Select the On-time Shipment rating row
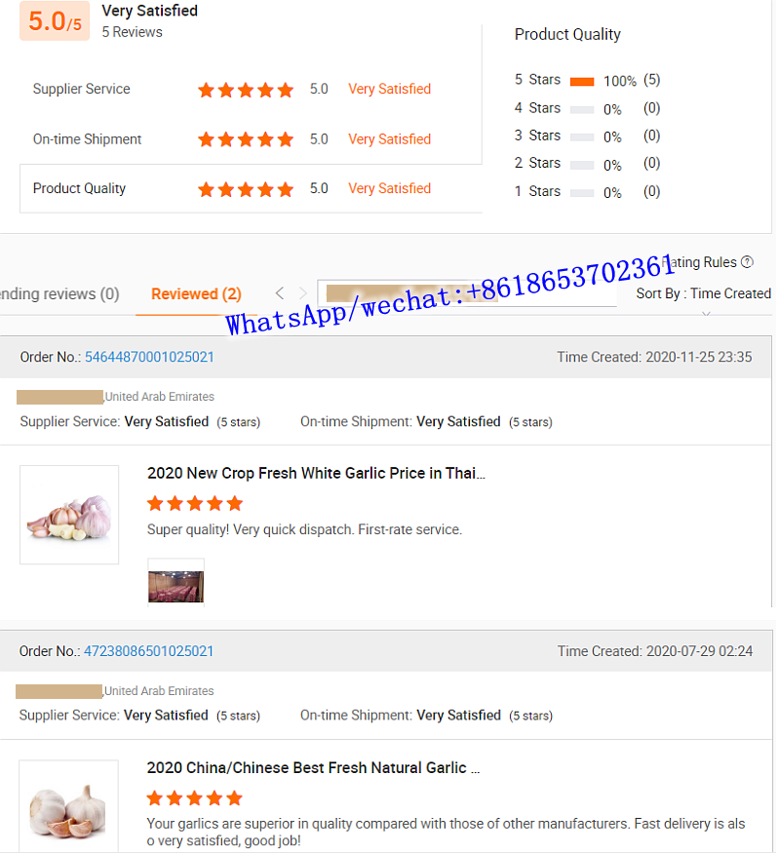This screenshot has width=776, height=853. pos(251,139)
